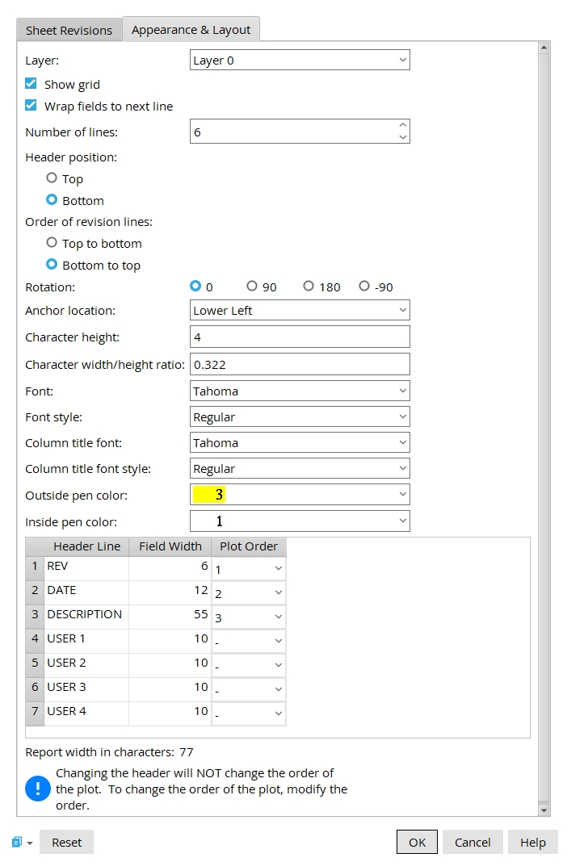Select Top header position
This screenshot has width=567, height=862.
(52, 178)
